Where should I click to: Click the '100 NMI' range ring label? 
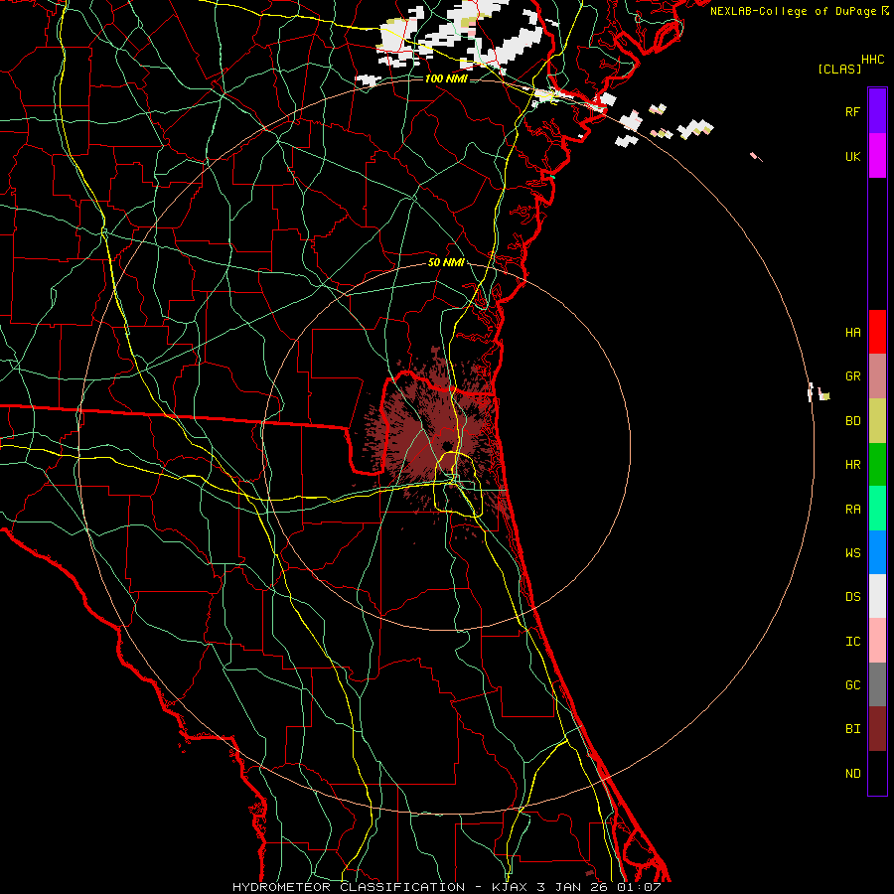tap(446, 78)
